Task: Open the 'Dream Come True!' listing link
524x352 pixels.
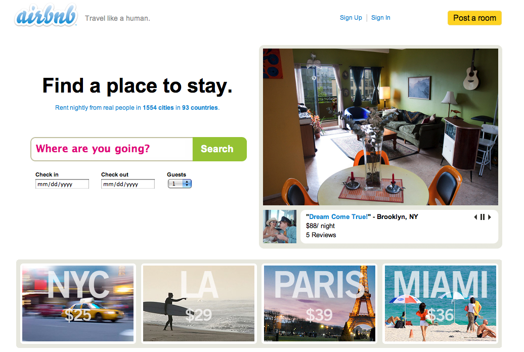Action: click(x=338, y=216)
